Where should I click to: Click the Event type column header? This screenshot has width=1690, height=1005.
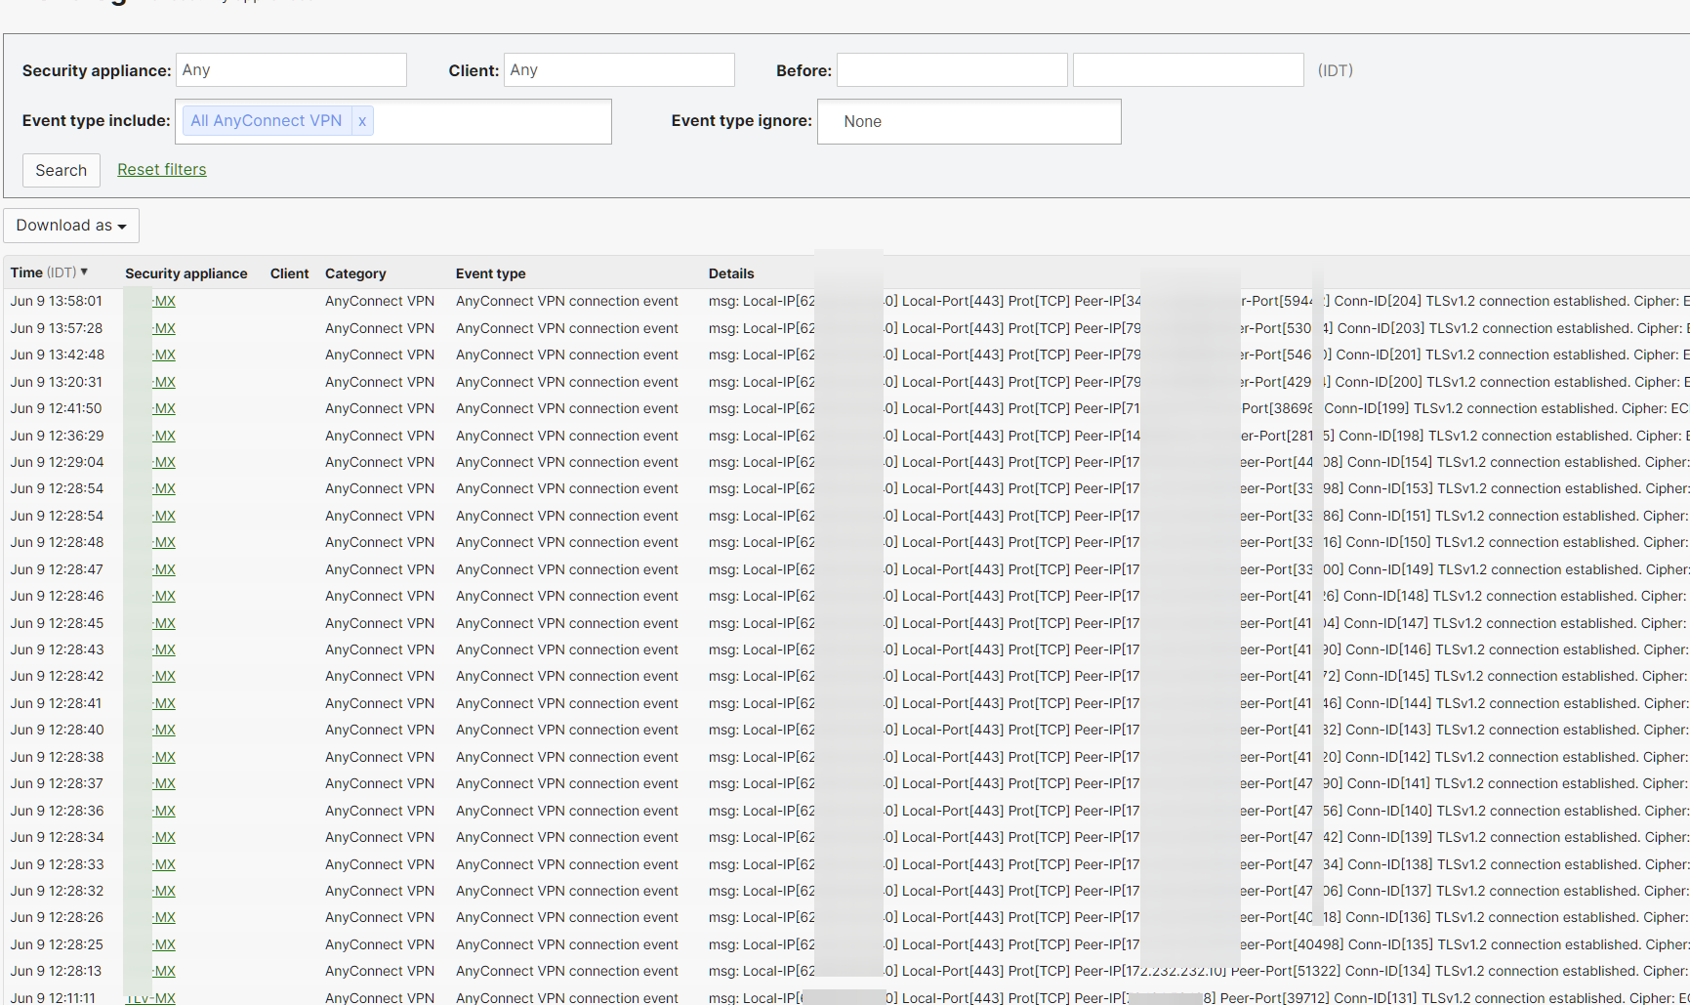pos(490,272)
